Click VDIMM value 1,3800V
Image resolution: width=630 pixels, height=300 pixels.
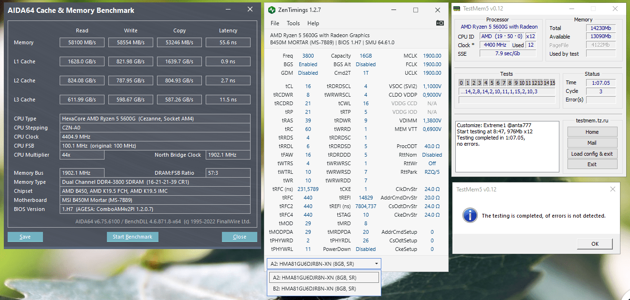[x=431, y=120]
